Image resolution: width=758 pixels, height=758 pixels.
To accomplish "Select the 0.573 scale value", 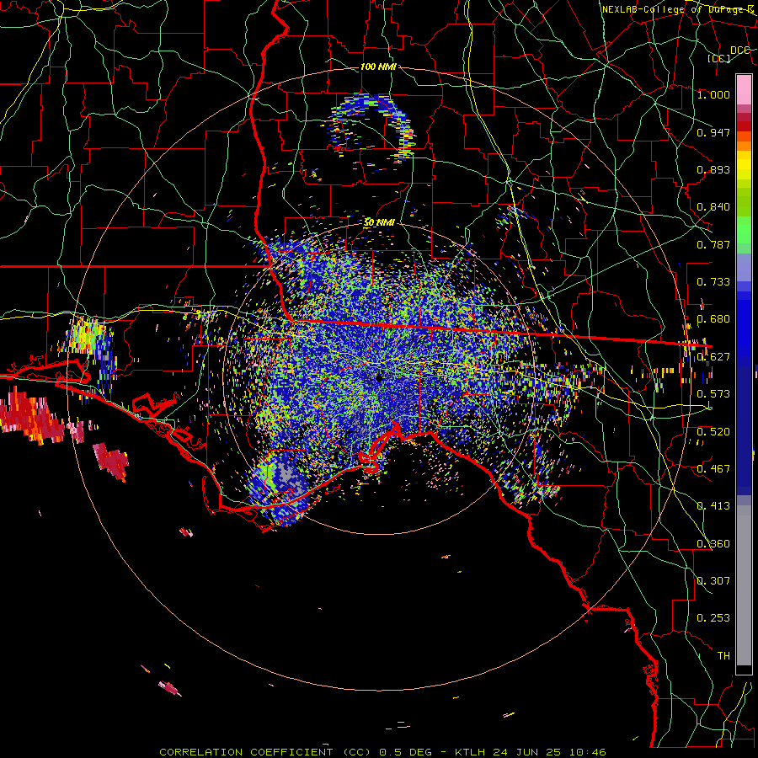I will click(713, 394).
